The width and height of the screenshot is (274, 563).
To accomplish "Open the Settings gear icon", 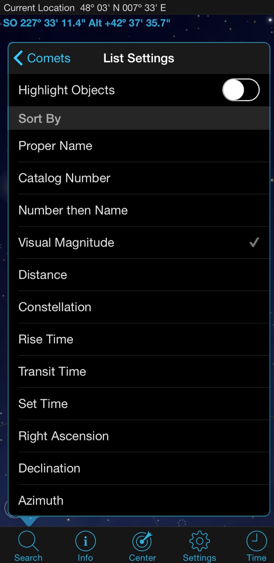I will [x=200, y=542].
